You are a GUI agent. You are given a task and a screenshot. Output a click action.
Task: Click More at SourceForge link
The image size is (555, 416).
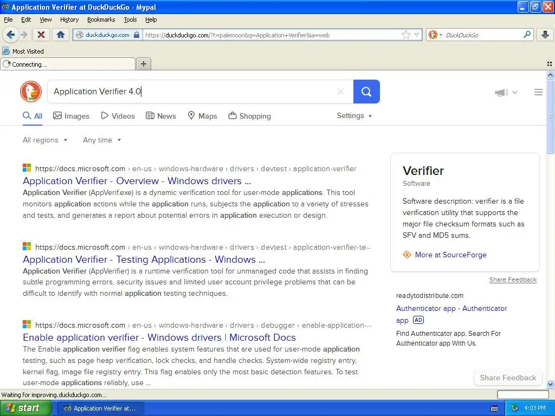pyautogui.click(x=450, y=255)
